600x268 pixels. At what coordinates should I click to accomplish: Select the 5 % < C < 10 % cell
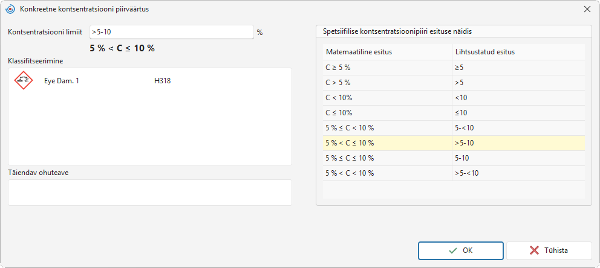pos(387,173)
